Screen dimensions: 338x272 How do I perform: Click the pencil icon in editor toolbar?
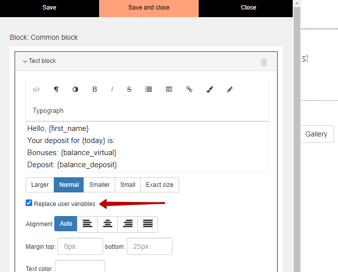coord(229,89)
